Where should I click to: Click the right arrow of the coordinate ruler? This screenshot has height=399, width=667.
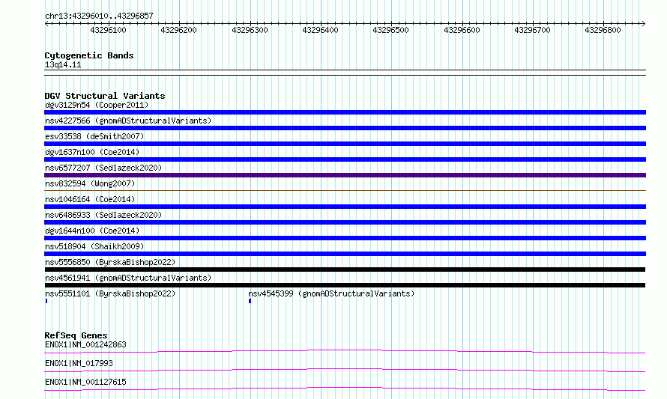[x=643, y=24]
